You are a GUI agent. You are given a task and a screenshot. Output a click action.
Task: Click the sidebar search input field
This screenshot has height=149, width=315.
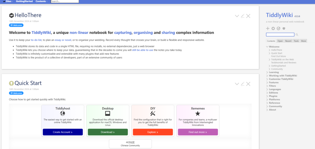coord(280,35)
